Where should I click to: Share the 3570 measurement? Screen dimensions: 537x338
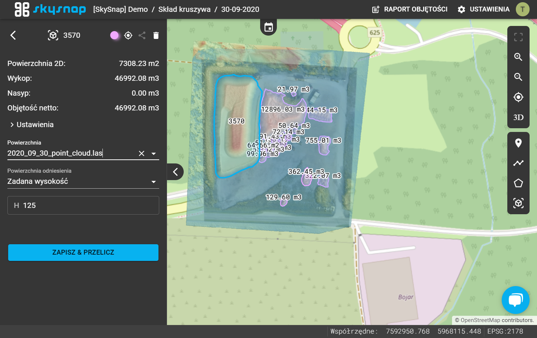[x=142, y=35]
